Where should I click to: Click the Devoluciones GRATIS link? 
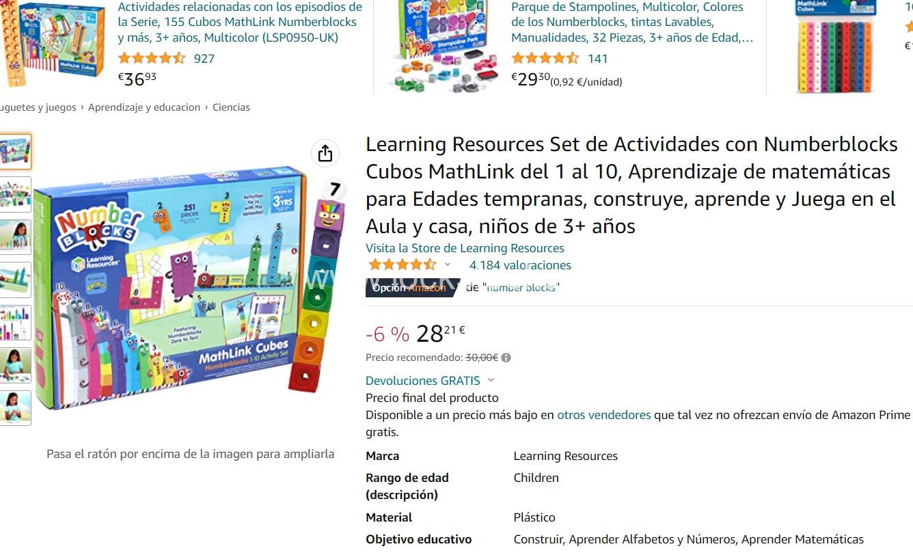click(x=423, y=381)
